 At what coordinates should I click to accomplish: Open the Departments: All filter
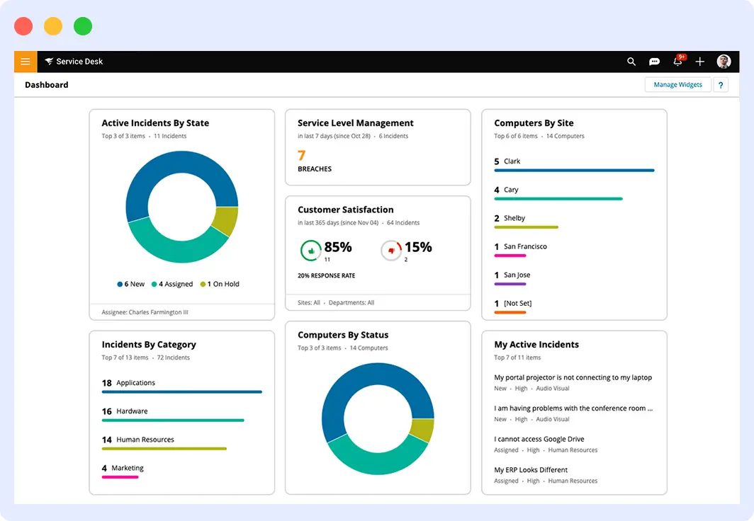[352, 302]
